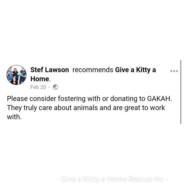
Task: Click the word fostering in the review
Action: tap(72, 99)
